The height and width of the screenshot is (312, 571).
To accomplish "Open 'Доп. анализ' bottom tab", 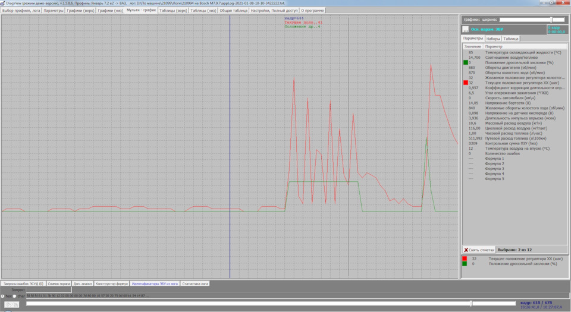I will point(83,283).
